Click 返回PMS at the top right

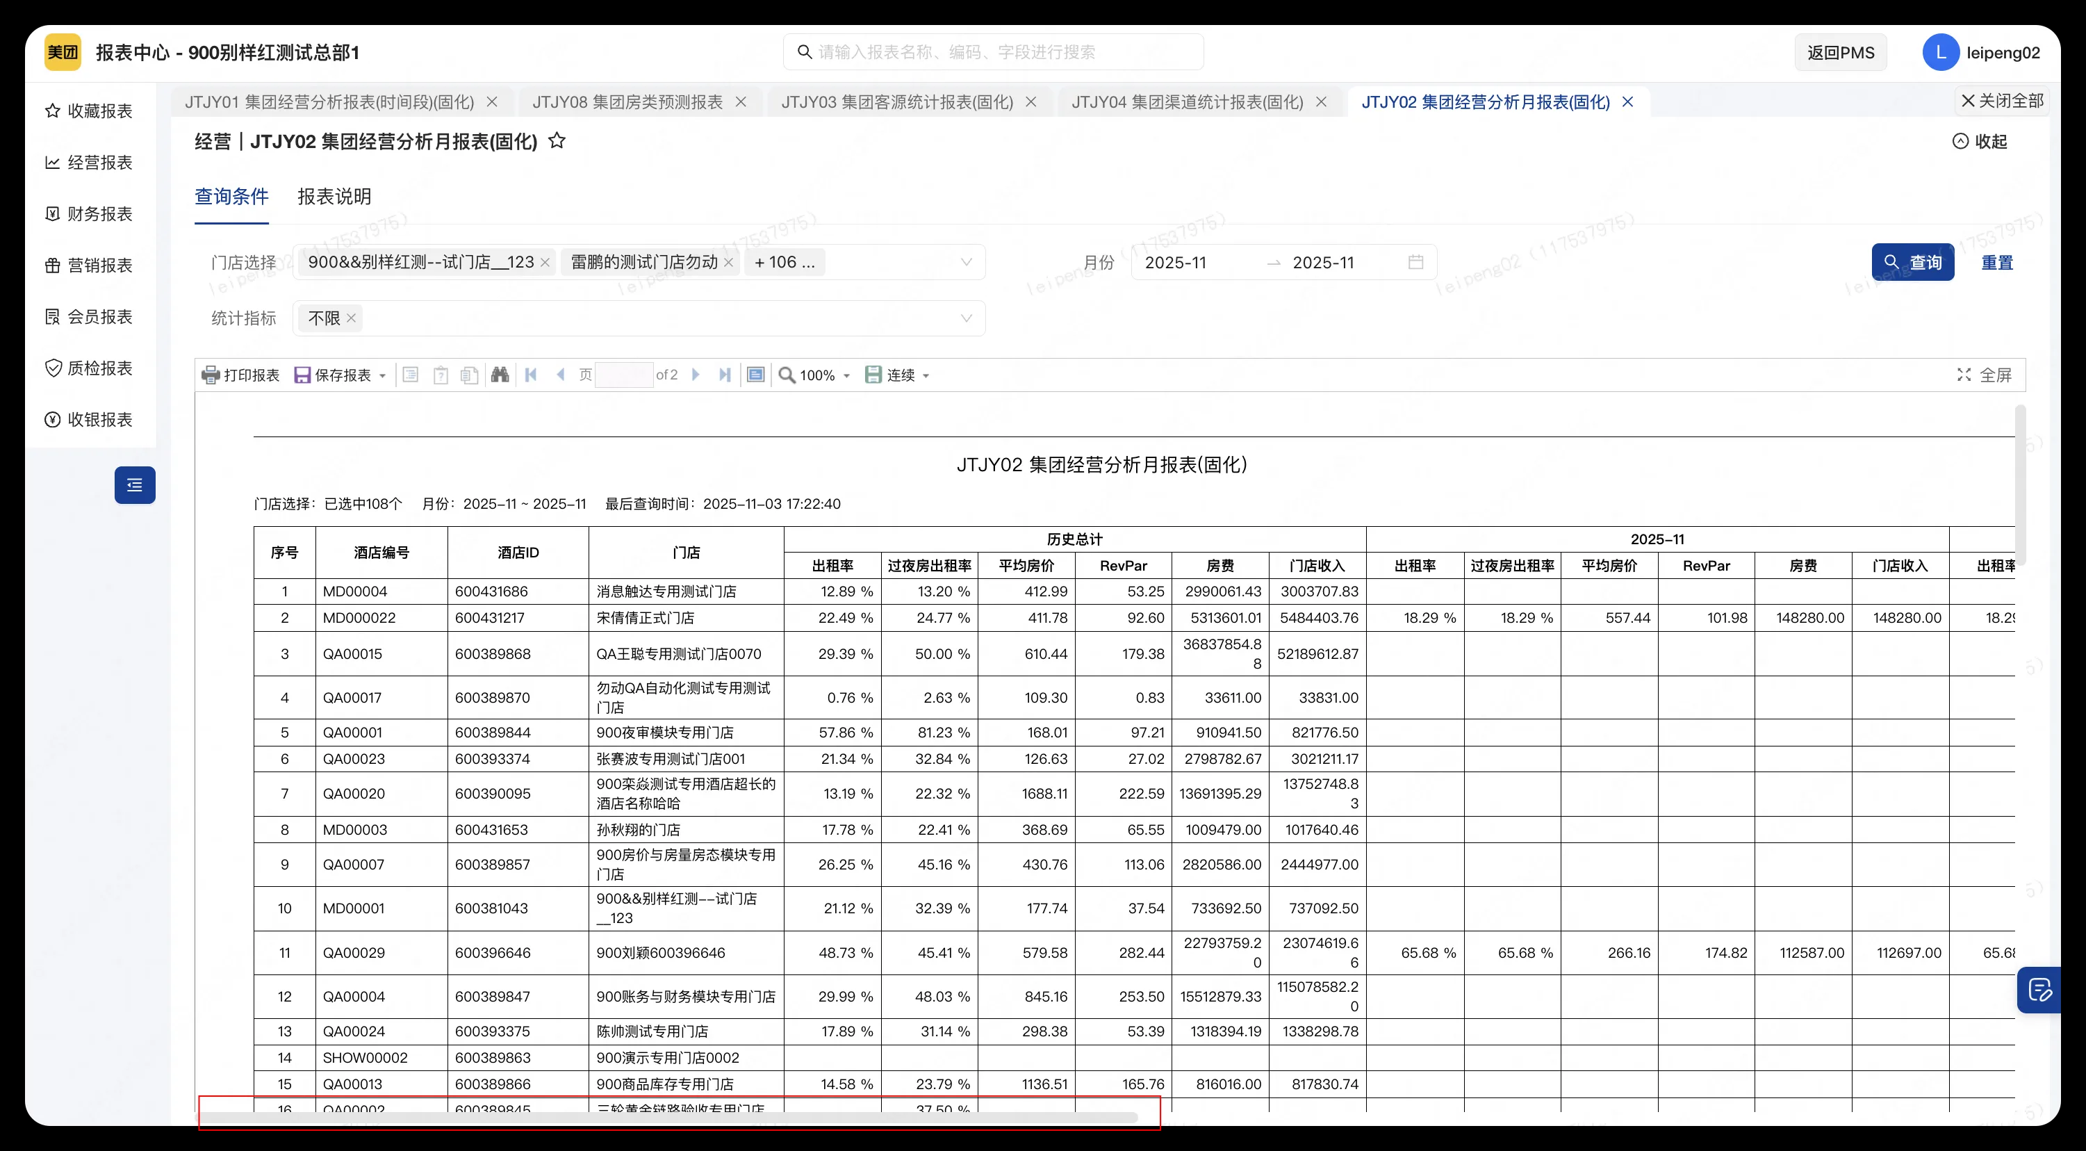click(x=1839, y=52)
